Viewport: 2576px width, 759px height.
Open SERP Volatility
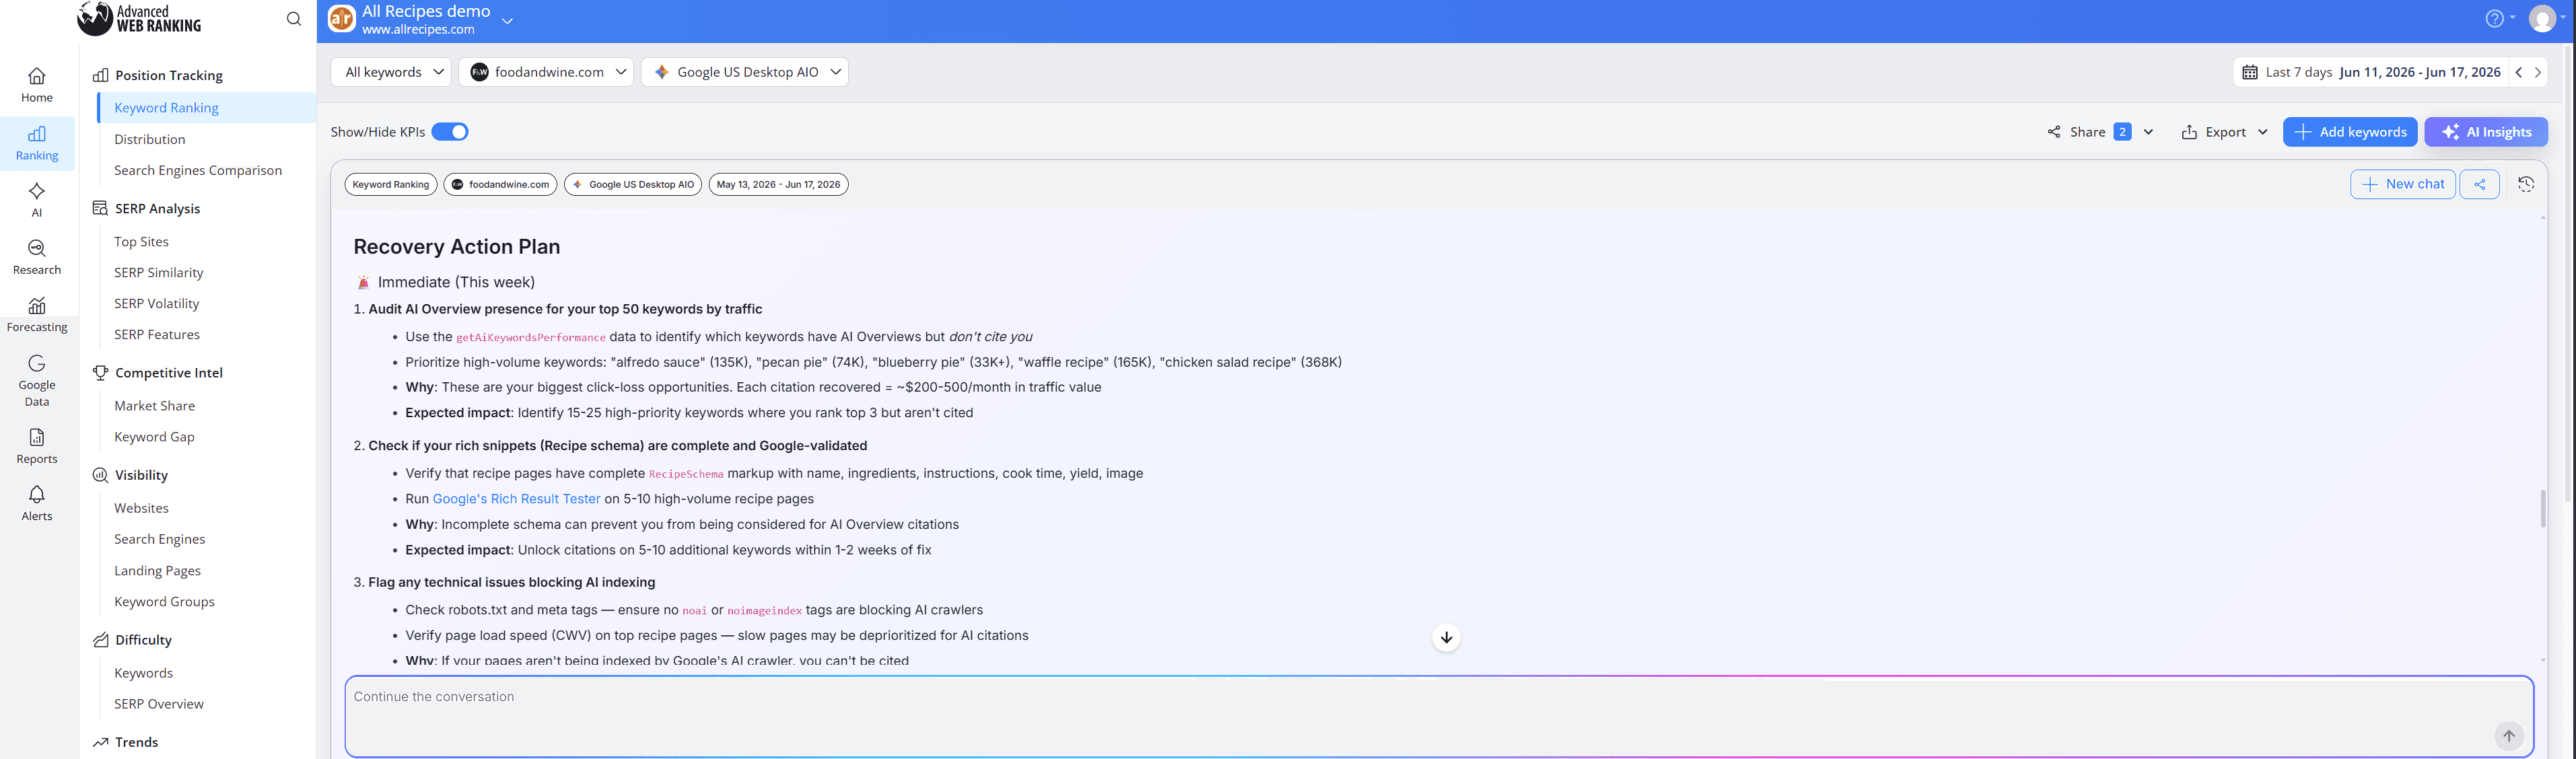156,303
